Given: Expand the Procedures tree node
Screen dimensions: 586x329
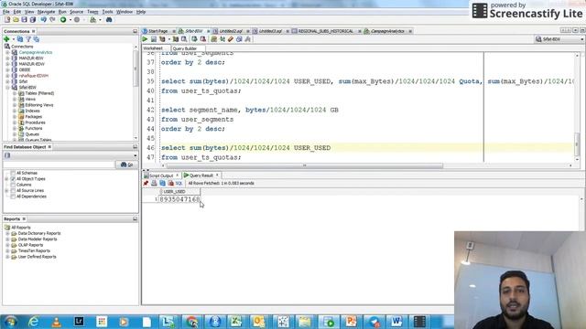Looking at the screenshot, I should point(15,122).
